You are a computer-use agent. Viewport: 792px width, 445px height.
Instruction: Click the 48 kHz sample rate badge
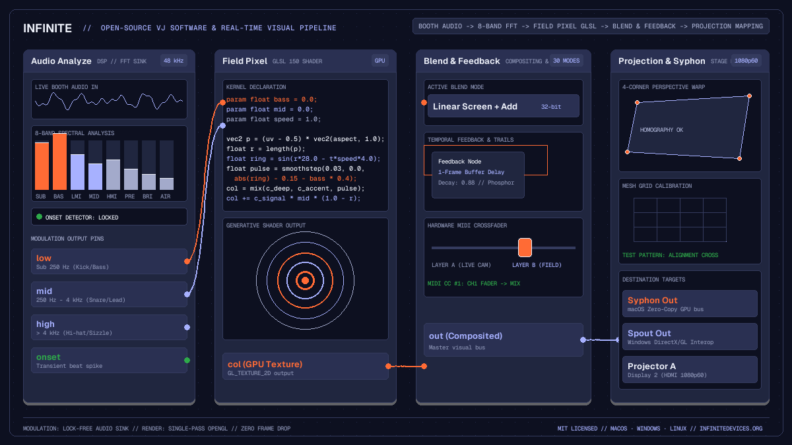[x=174, y=61]
